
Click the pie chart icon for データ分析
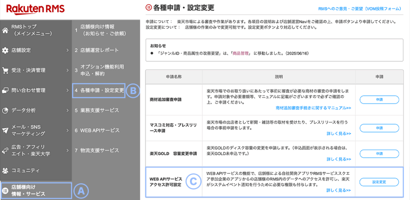(x=5, y=110)
